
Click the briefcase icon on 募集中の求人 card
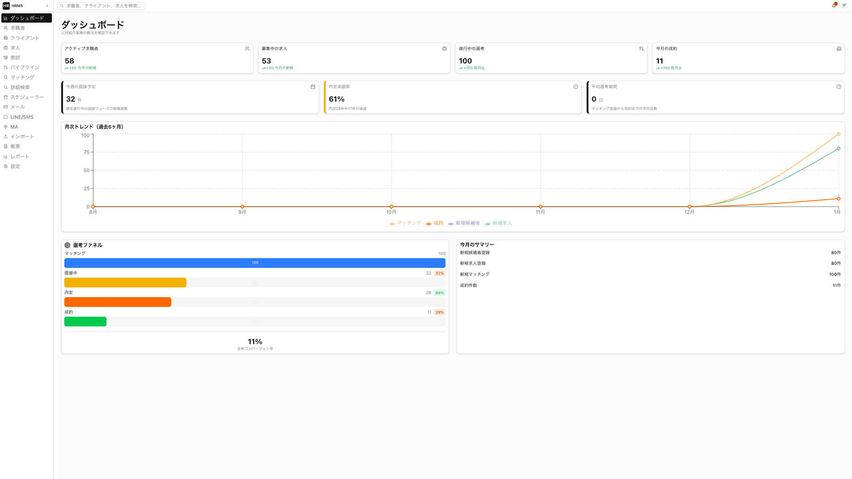(x=444, y=49)
